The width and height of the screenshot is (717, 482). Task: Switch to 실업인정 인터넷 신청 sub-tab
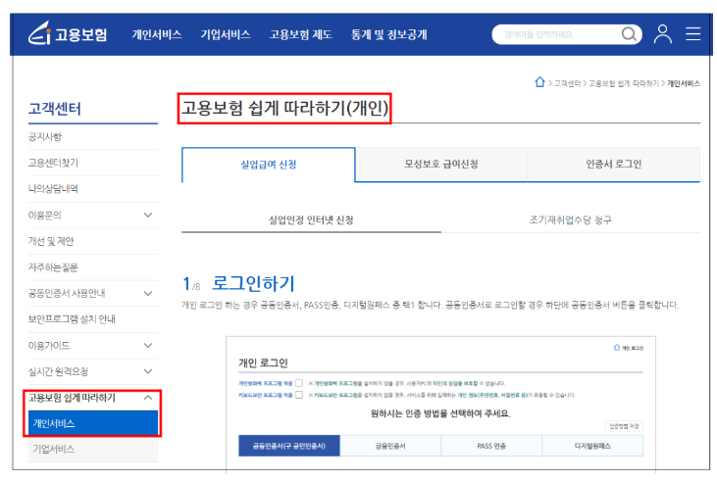coord(311,220)
